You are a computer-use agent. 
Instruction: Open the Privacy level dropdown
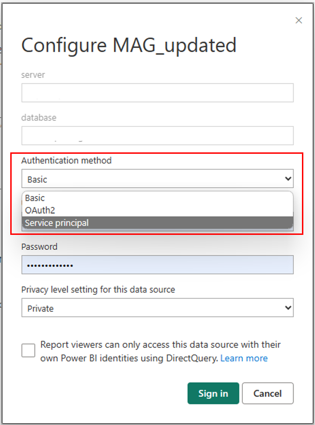click(157, 308)
